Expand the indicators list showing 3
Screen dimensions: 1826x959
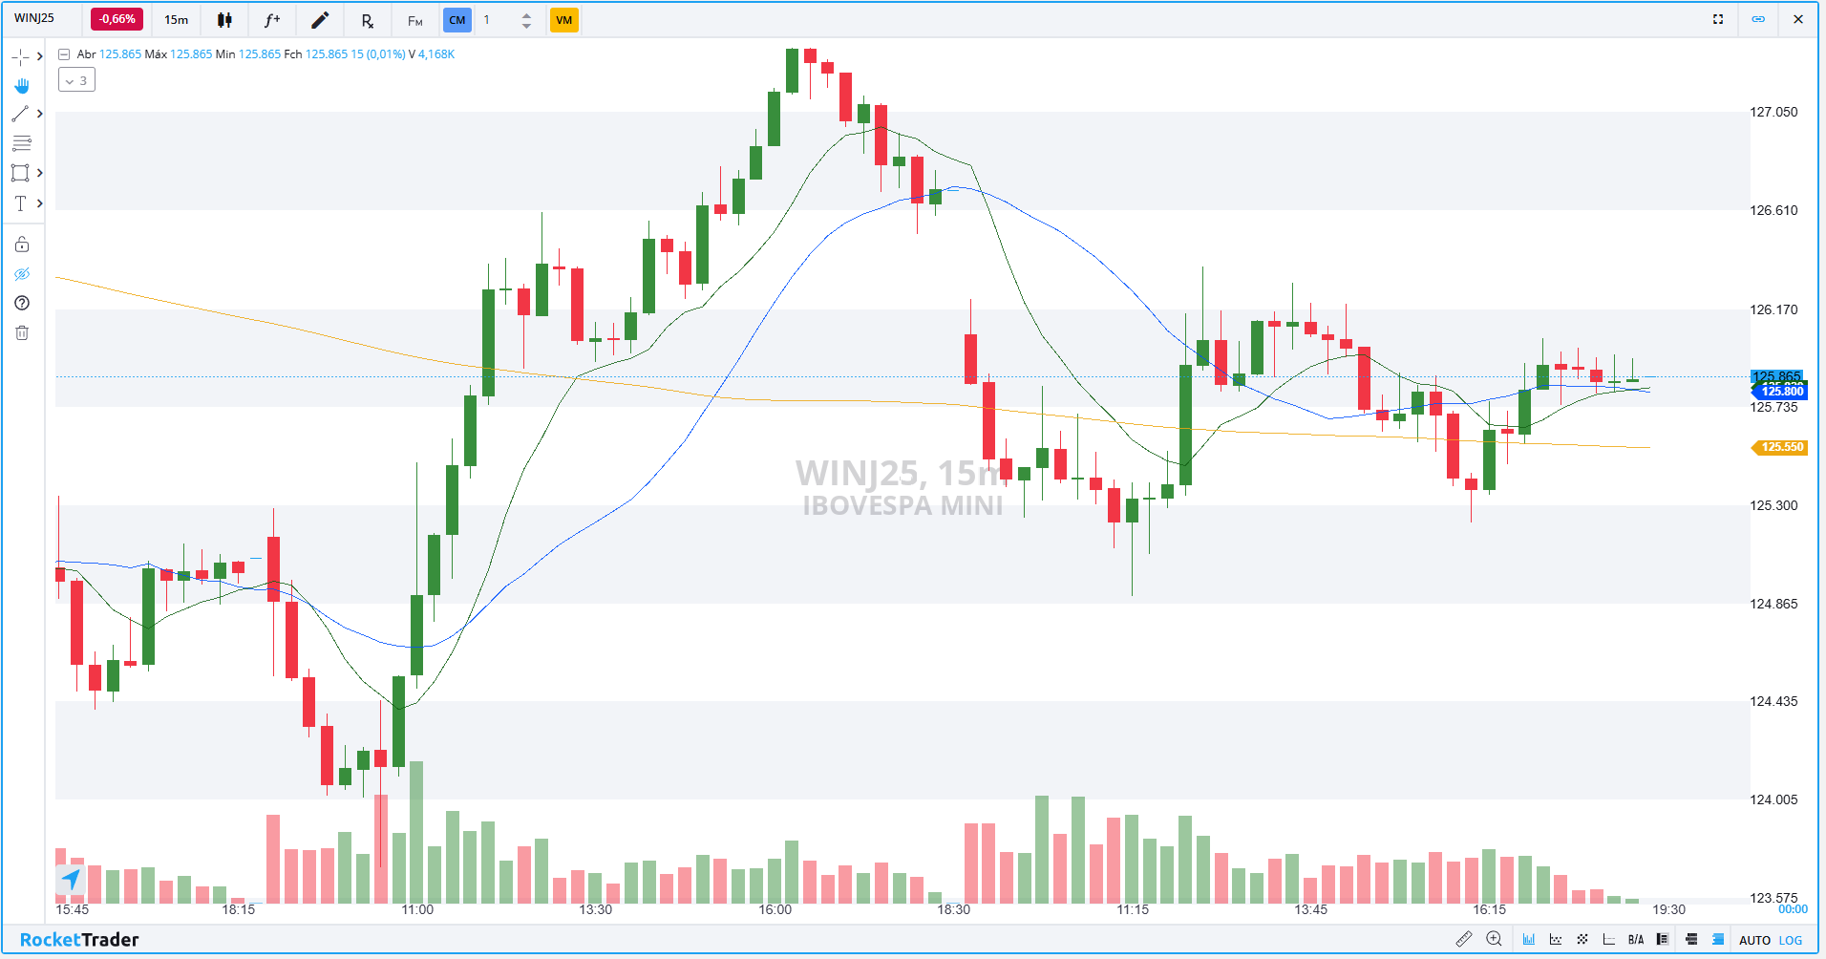76,80
